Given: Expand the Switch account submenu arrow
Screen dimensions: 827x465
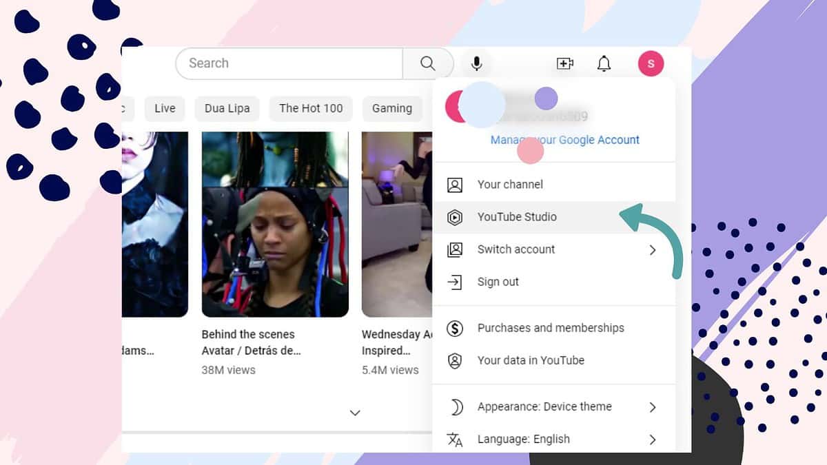Looking at the screenshot, I should [653, 249].
